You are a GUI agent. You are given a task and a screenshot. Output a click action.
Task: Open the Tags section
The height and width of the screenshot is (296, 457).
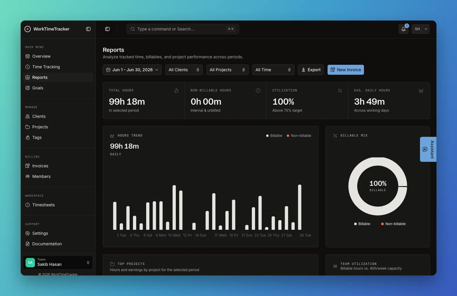58,137
